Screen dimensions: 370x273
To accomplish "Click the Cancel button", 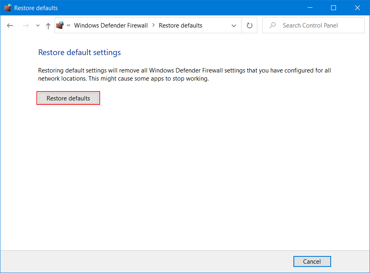I will [312, 261].
